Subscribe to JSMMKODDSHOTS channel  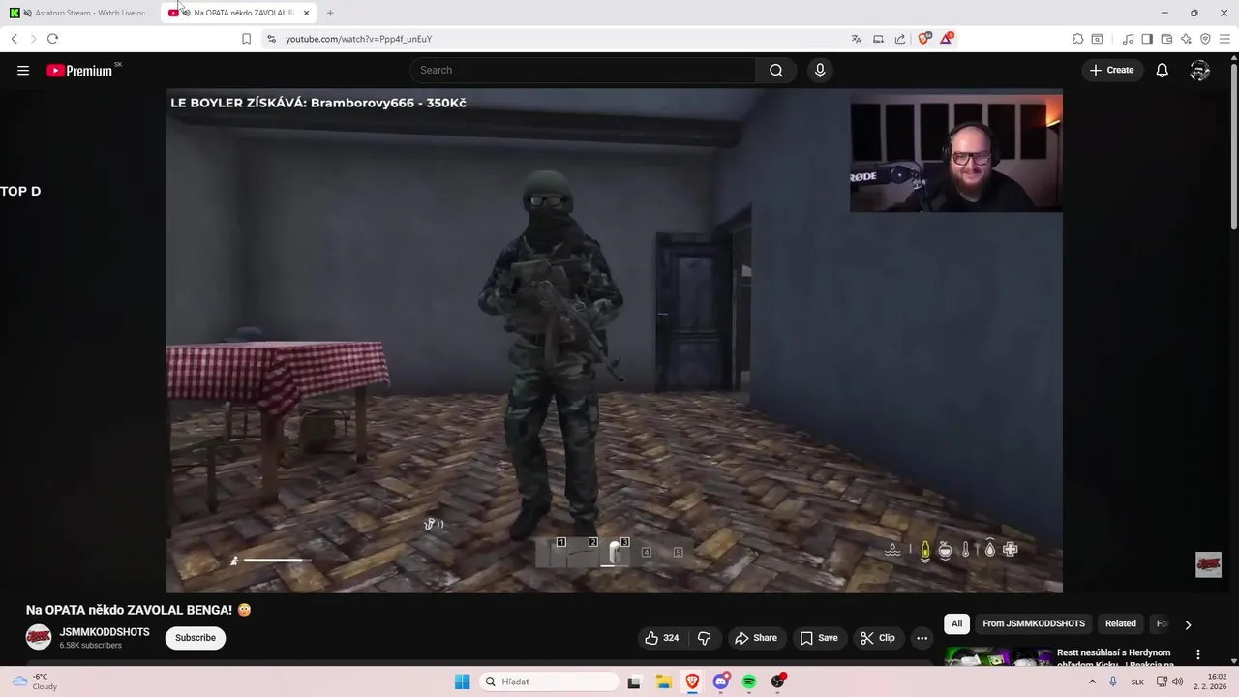click(196, 638)
